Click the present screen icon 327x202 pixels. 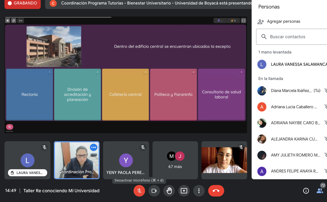(184, 191)
